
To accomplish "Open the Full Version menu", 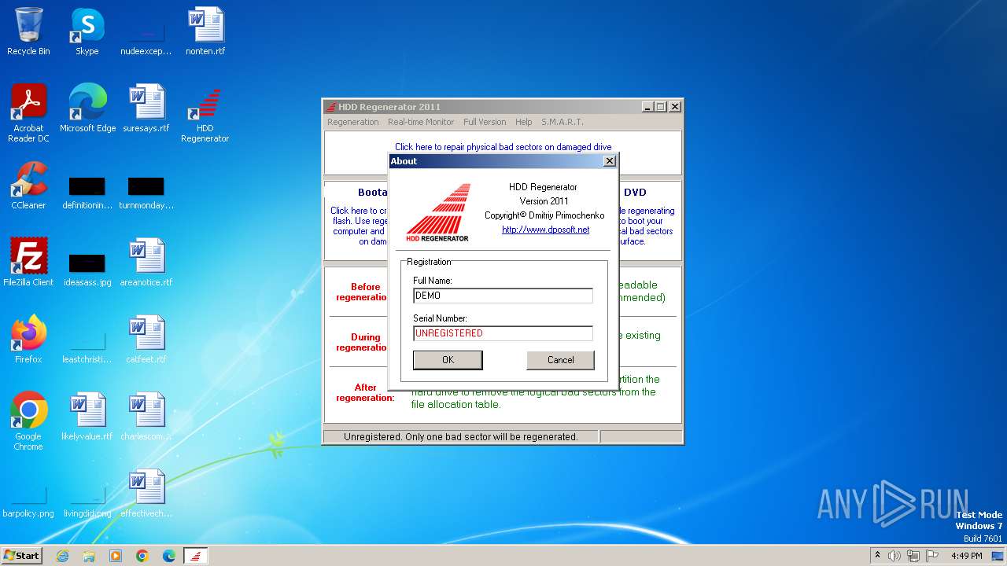I will [x=485, y=122].
